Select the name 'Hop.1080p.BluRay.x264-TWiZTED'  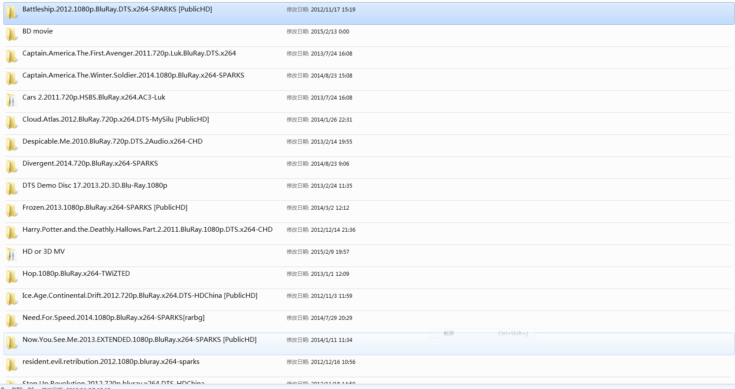point(76,274)
